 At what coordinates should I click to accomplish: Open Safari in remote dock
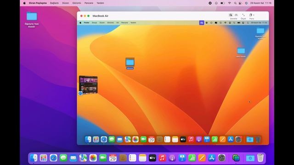(104, 139)
